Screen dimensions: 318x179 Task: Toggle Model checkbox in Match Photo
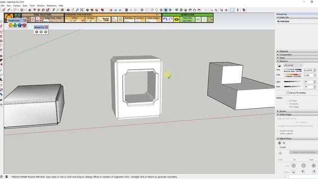coord(278,147)
